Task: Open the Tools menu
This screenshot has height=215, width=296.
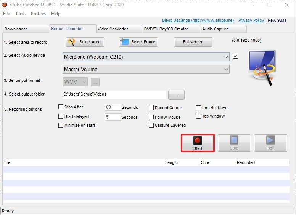Action: pos(20,14)
